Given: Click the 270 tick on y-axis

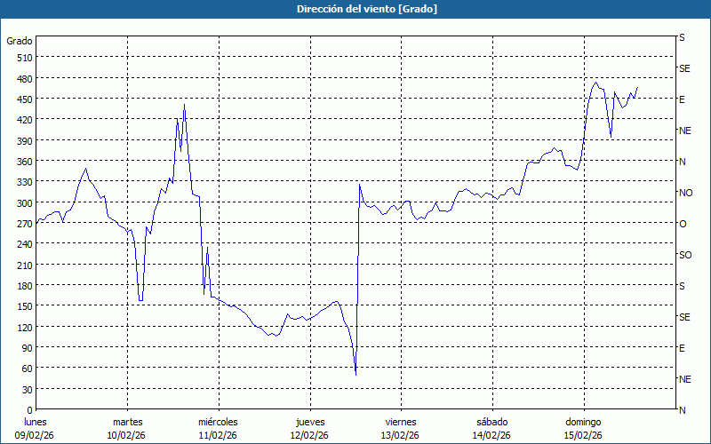Looking at the screenshot, I should [x=23, y=224].
